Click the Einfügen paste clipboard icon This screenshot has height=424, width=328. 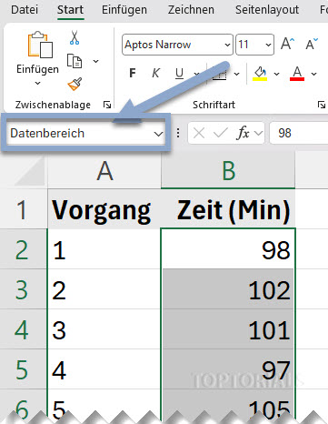coord(40,45)
